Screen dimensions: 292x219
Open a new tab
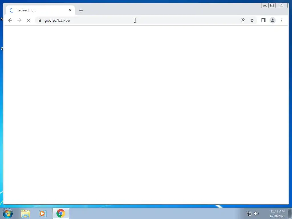pos(81,10)
